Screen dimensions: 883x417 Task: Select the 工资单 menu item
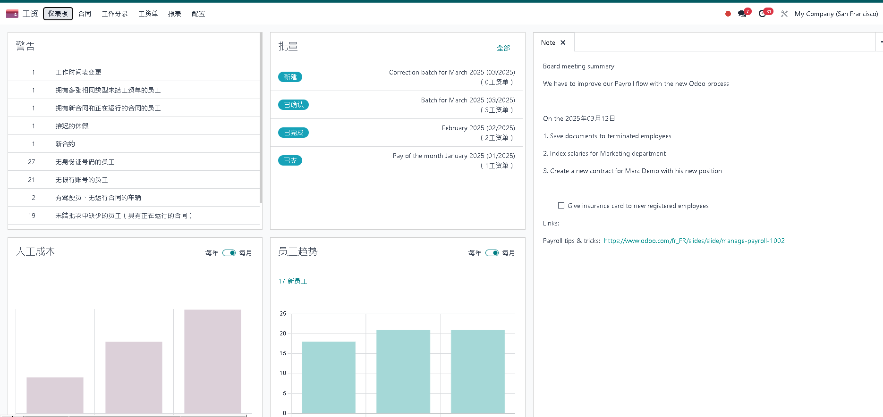click(148, 14)
